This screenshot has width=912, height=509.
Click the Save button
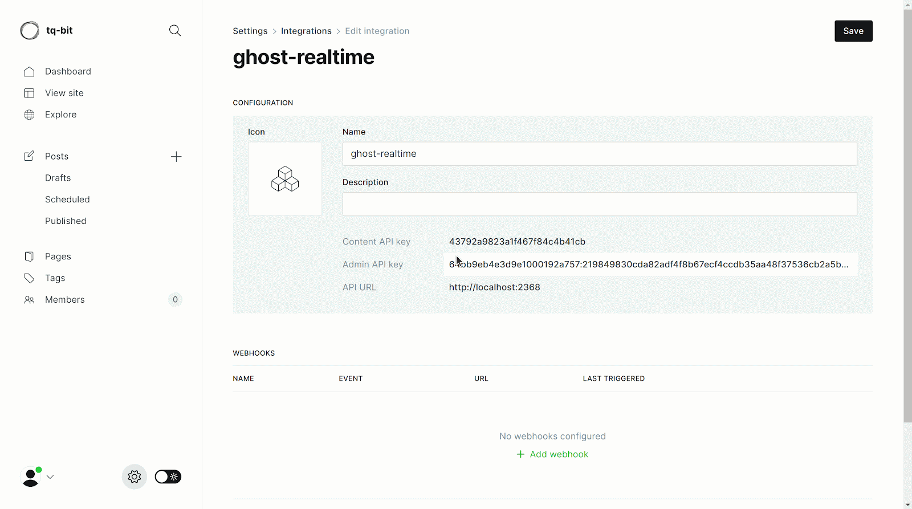(853, 31)
